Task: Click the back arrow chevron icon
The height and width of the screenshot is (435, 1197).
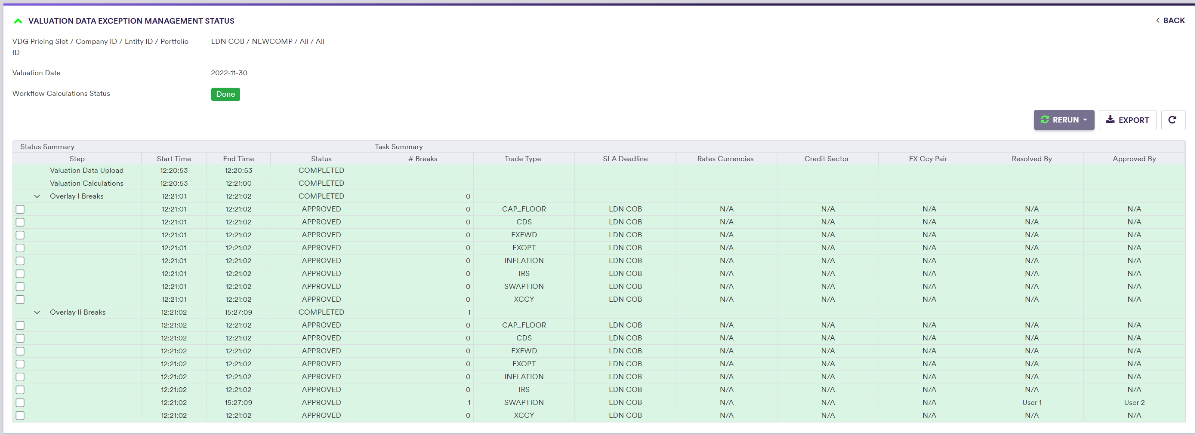Action: point(1157,21)
